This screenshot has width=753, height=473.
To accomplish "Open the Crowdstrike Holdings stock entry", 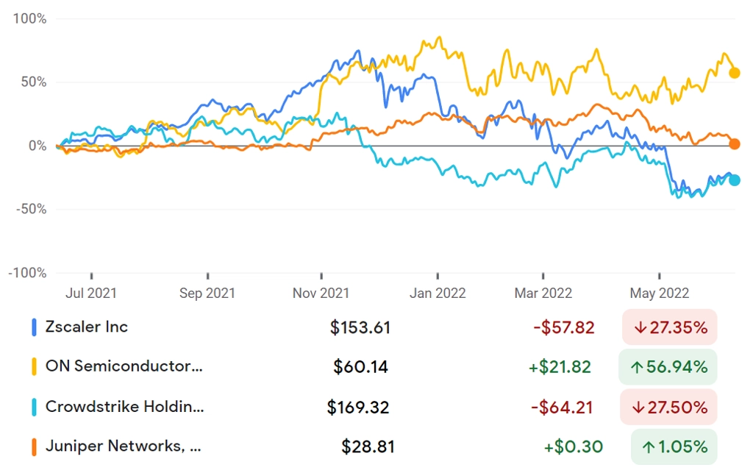I will (x=124, y=407).
